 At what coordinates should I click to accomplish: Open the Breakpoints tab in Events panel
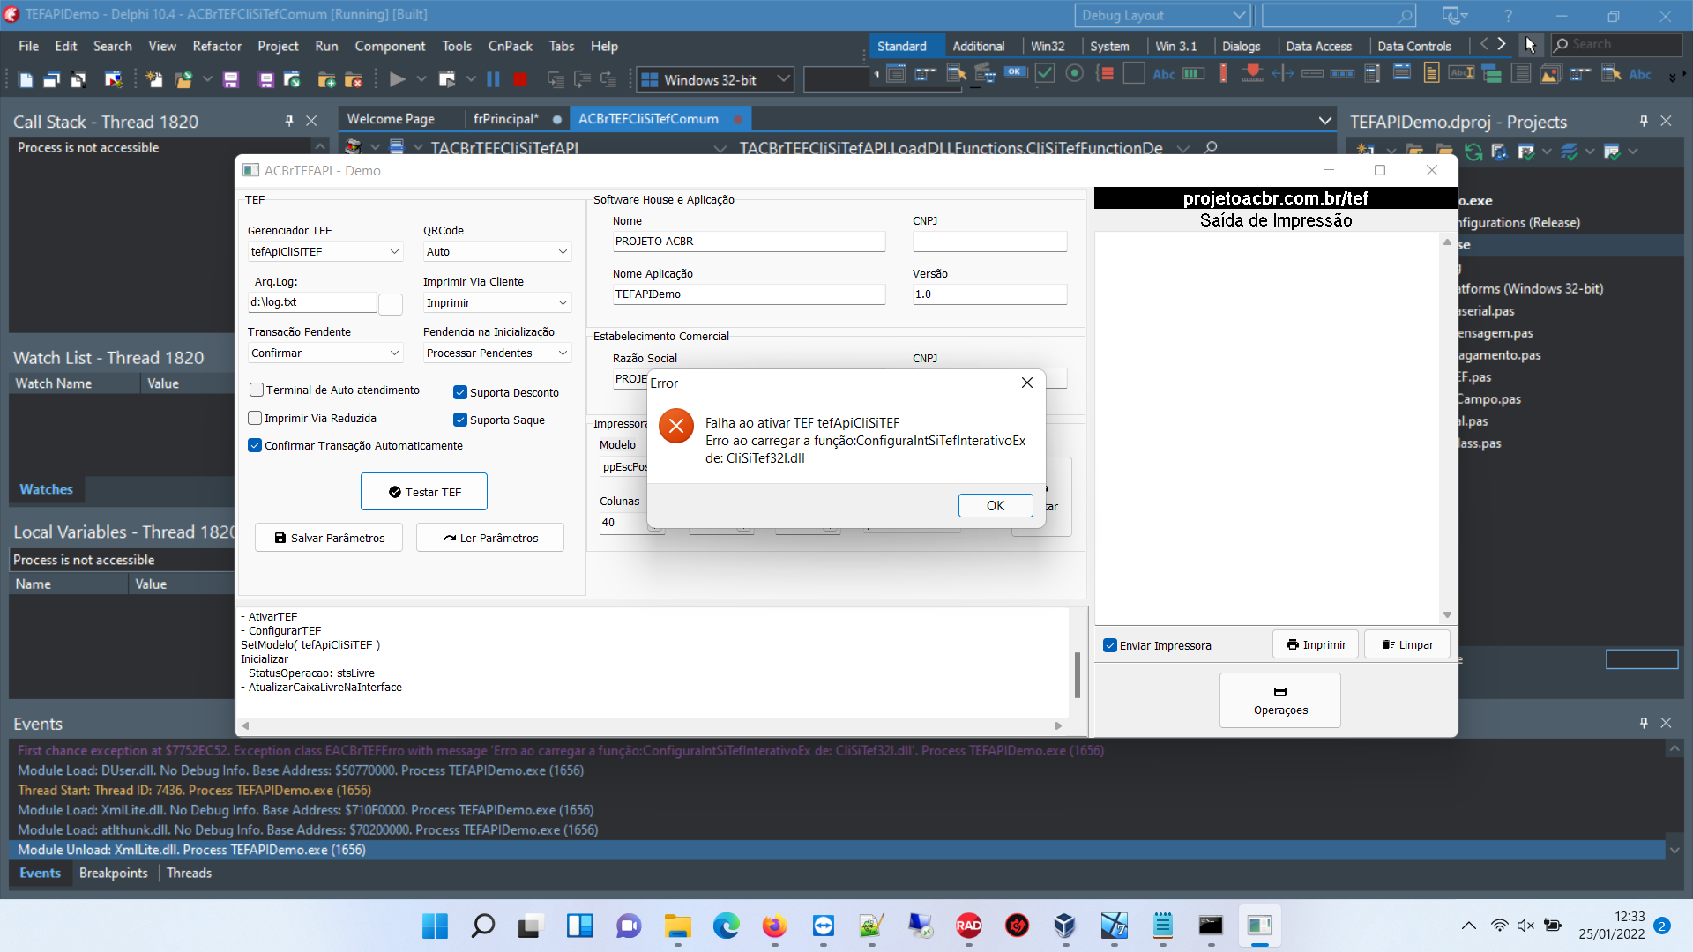114,873
